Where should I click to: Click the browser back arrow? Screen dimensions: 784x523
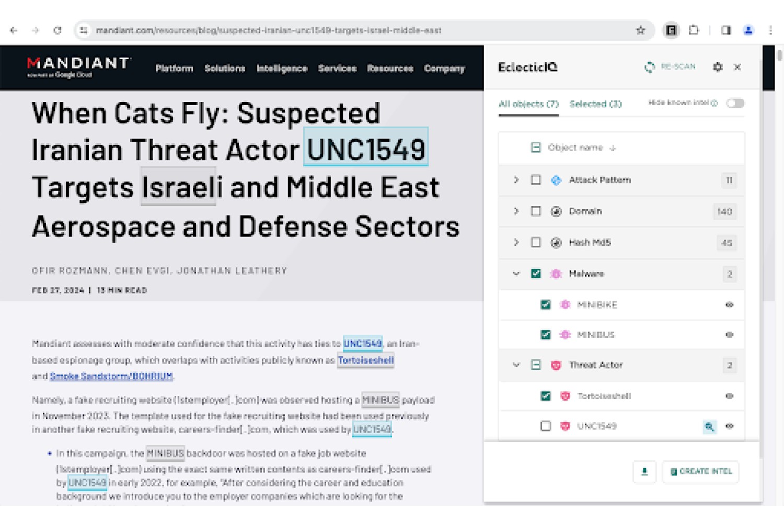[14, 30]
